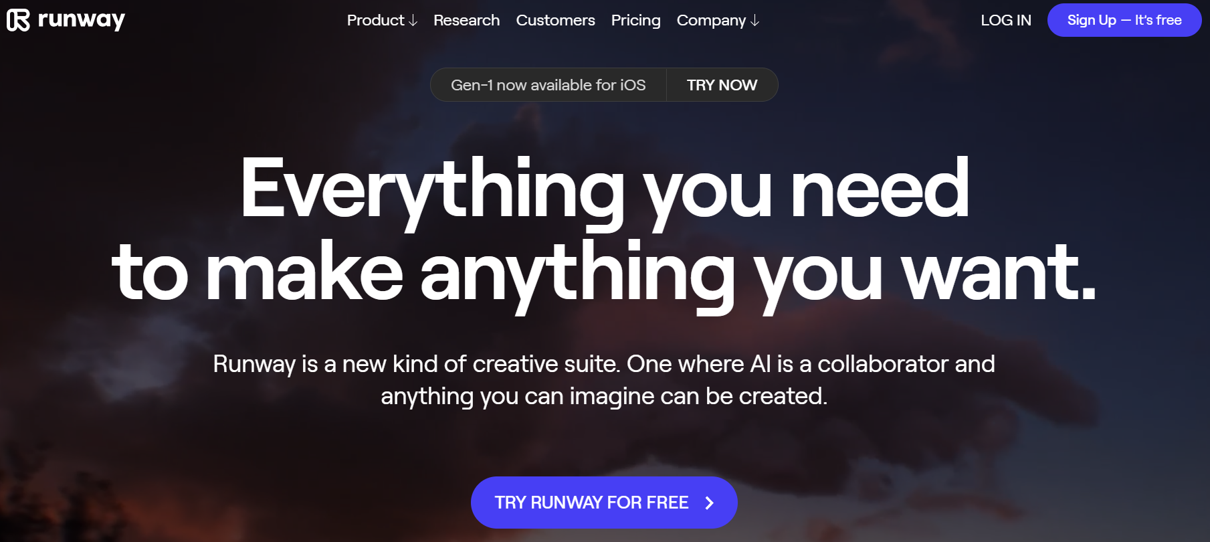Click the LOG IN link
Image resolution: width=1210 pixels, height=542 pixels.
click(x=1005, y=20)
